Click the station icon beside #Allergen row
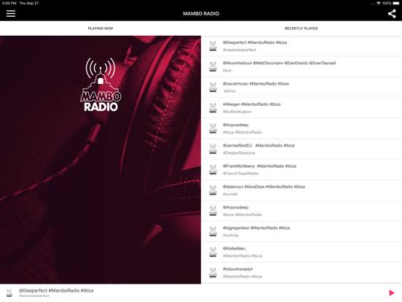 click(x=213, y=108)
